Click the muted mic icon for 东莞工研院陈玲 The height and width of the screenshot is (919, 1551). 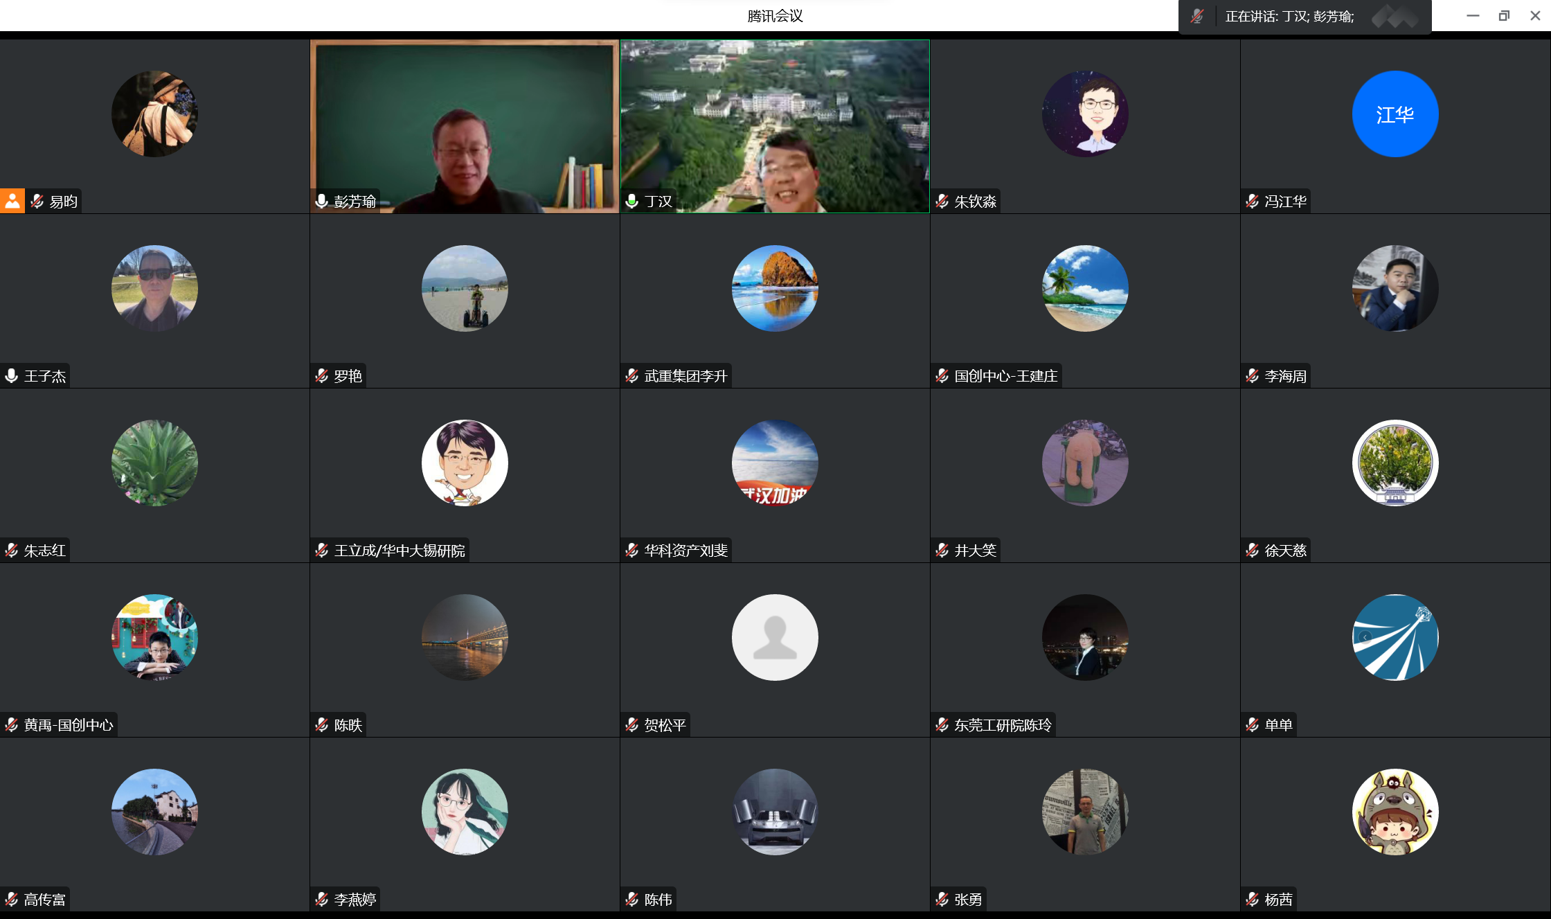(x=942, y=724)
